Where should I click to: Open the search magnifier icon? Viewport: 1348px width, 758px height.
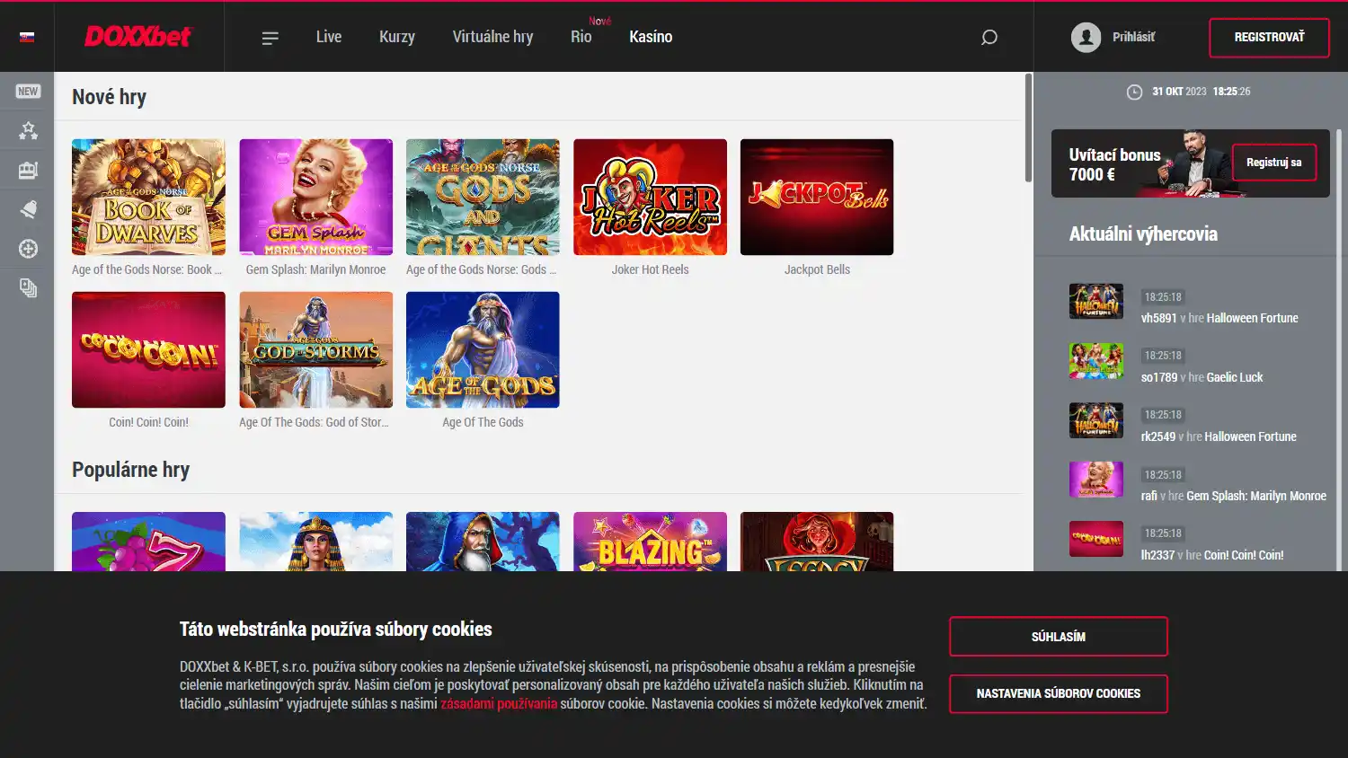pos(989,38)
